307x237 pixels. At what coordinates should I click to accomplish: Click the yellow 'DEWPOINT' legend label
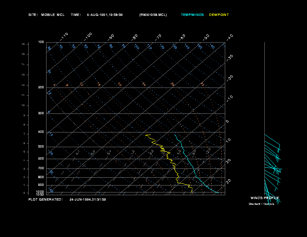pos(219,15)
